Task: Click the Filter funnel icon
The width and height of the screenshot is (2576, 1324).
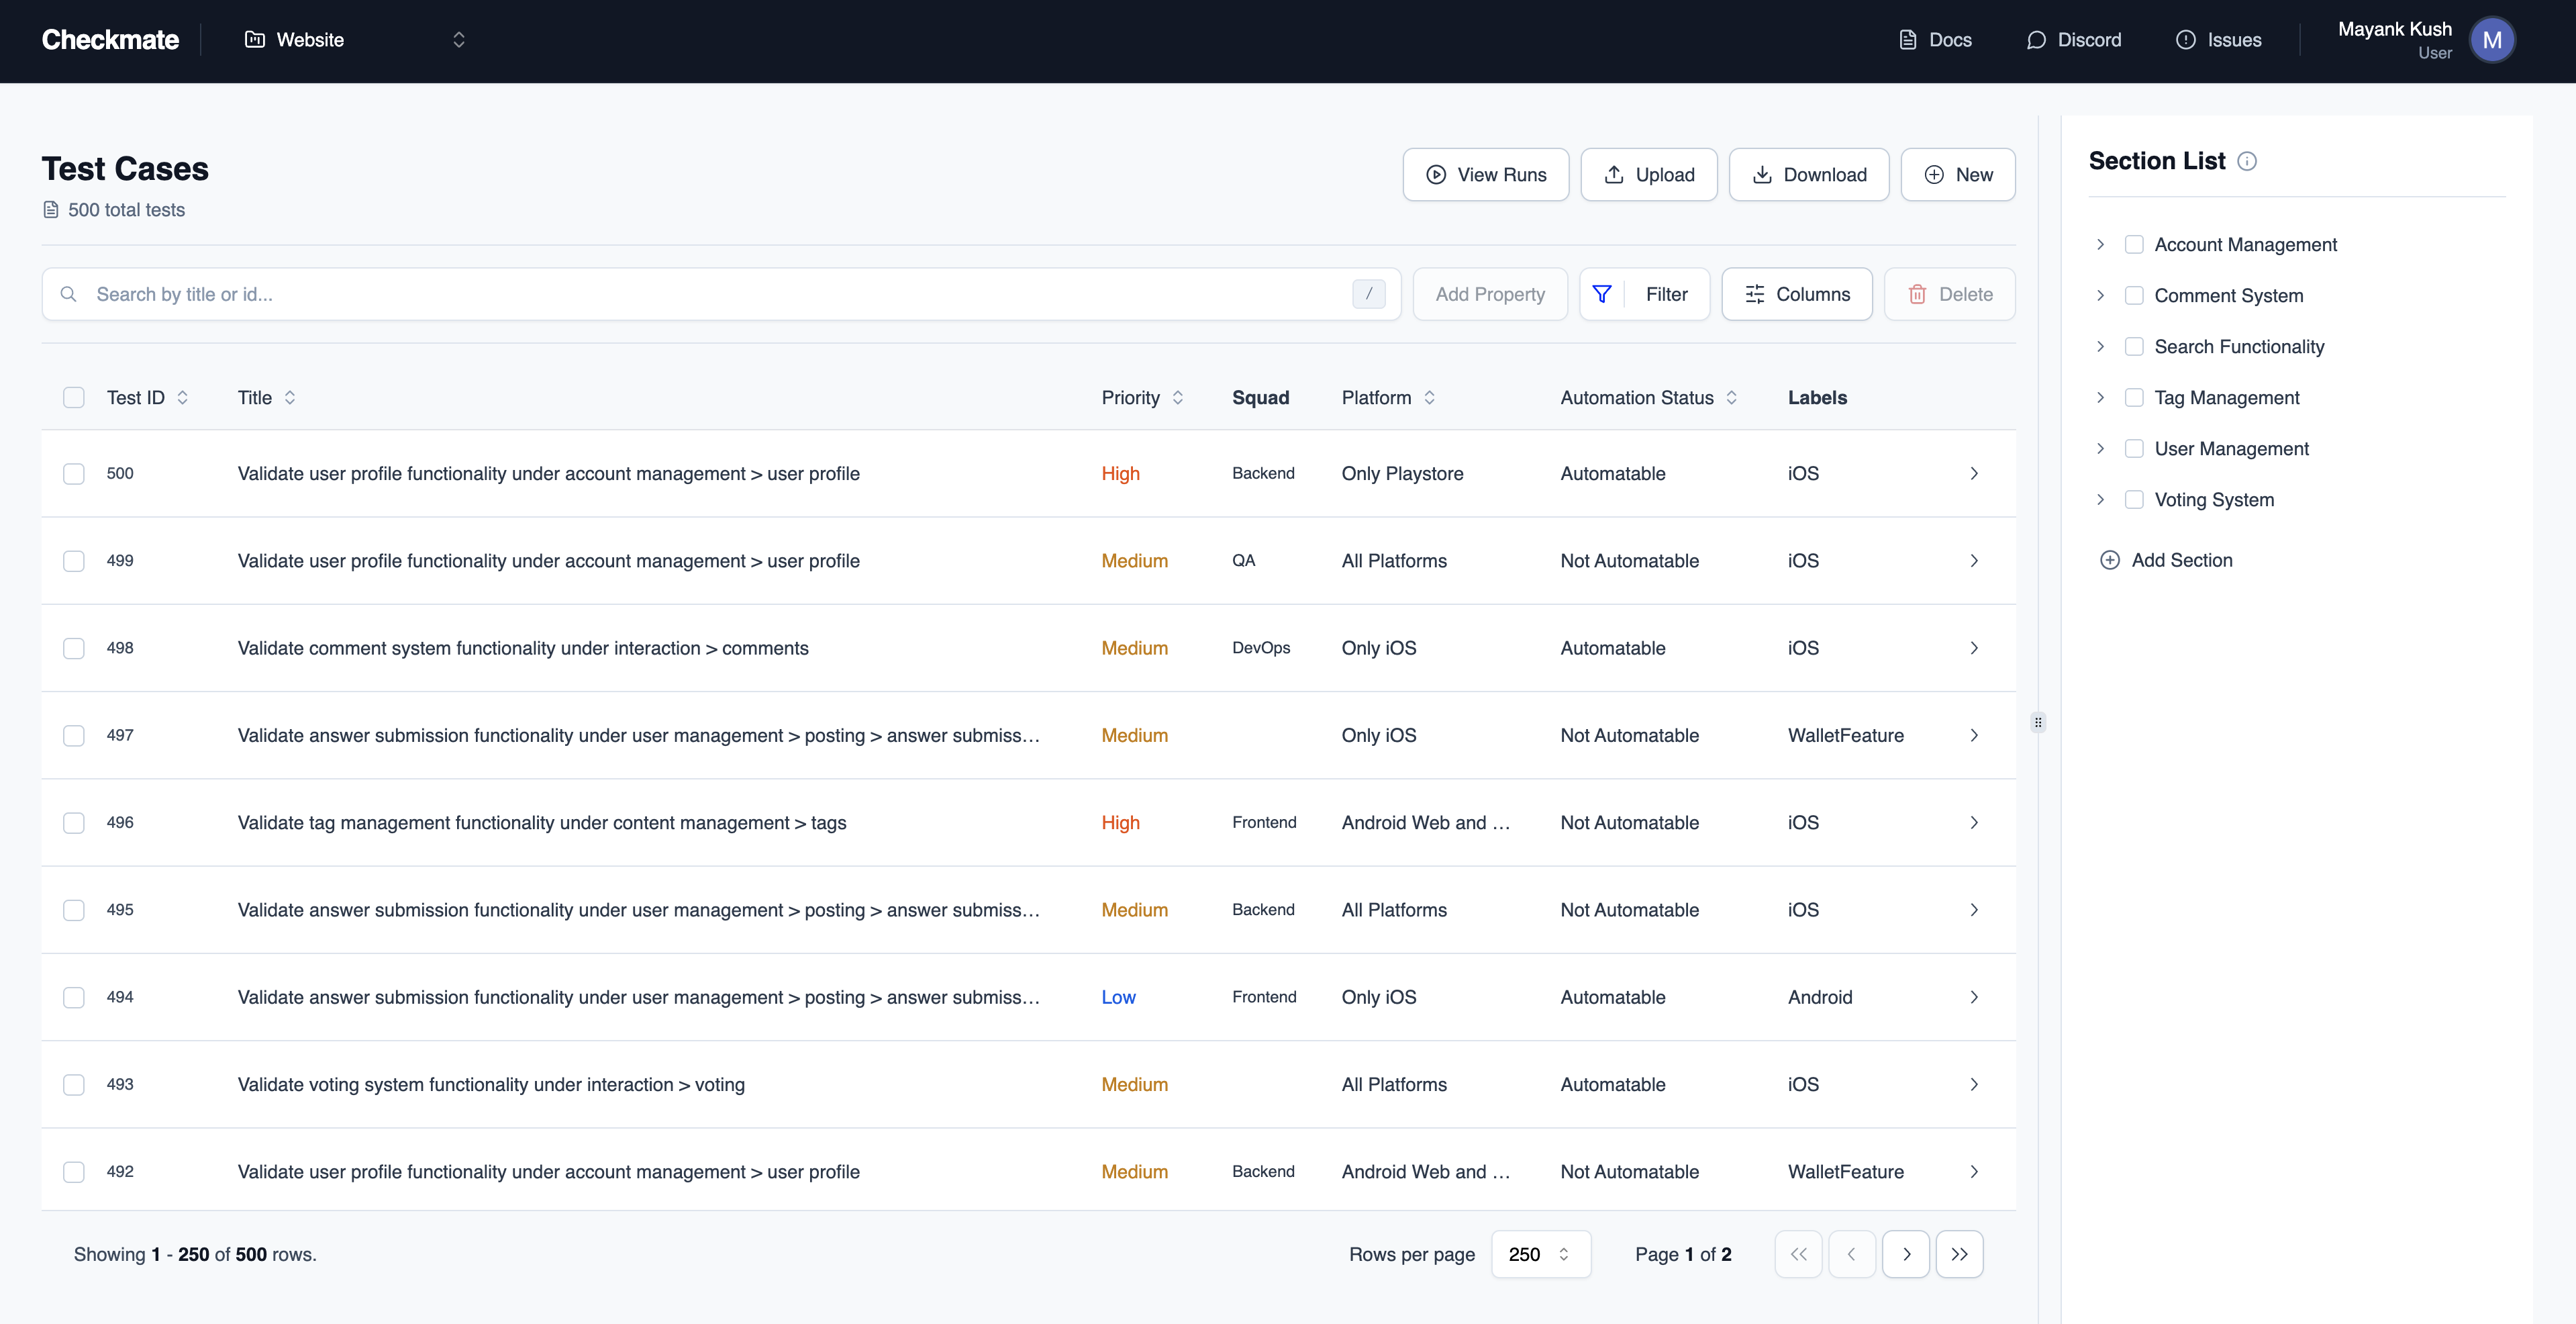Action: [x=1602, y=293]
